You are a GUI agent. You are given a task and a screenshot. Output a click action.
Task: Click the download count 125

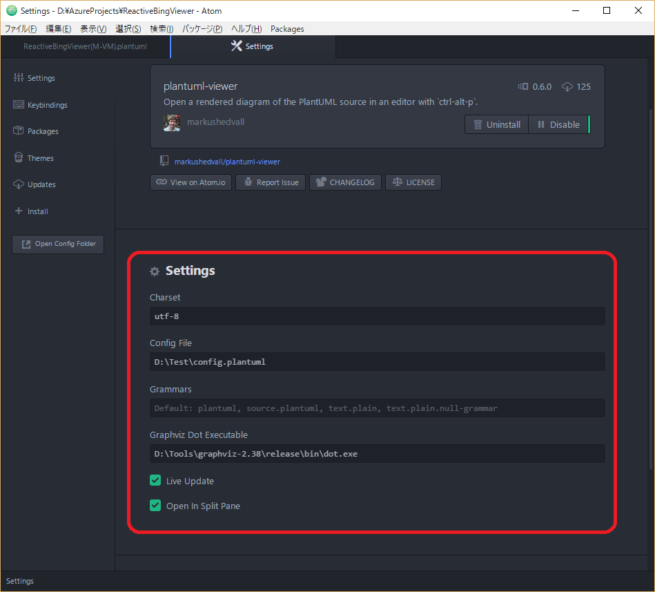coord(584,86)
